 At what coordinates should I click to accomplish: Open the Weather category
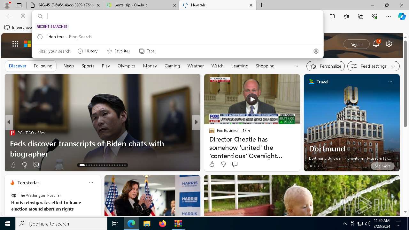tap(196, 66)
